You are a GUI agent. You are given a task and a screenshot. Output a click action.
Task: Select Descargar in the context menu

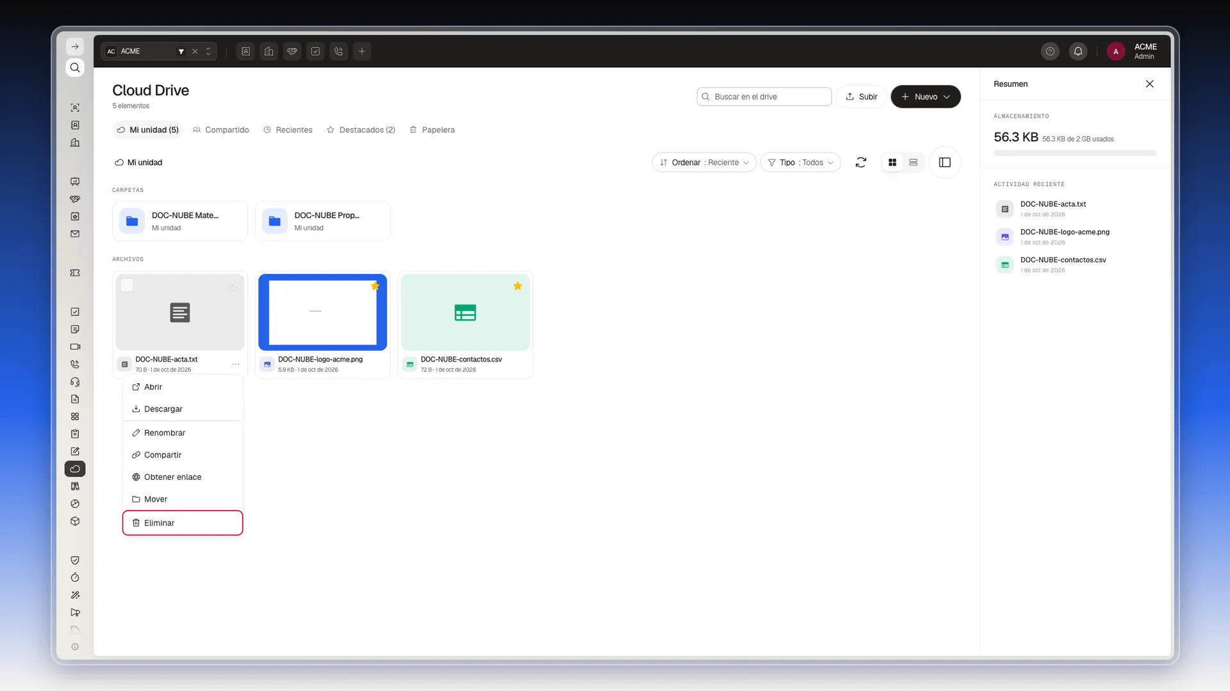coord(183,409)
